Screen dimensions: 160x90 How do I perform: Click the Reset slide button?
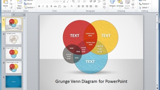28,4
